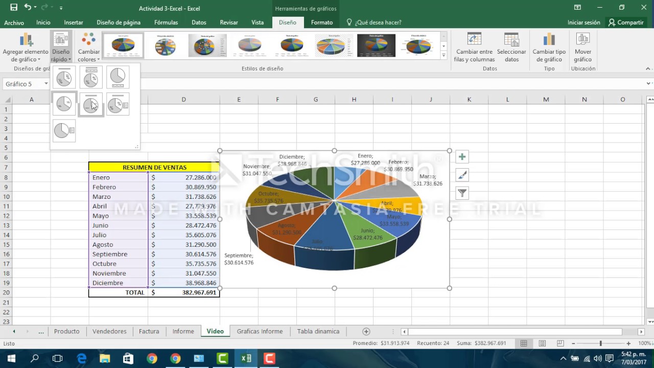This screenshot has height=368, width=654.
Task: Open Agregar elemento de gráfico menu
Action: [26, 48]
